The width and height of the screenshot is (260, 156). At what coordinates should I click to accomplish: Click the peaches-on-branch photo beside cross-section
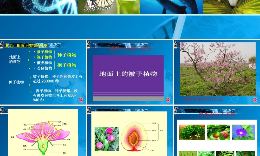(x=107, y=139)
